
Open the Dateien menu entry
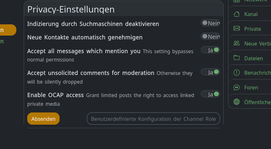click(x=253, y=58)
